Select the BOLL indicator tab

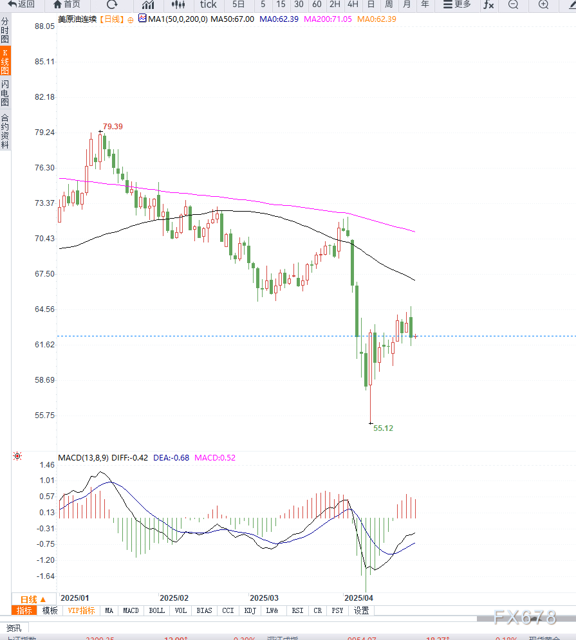(156, 610)
